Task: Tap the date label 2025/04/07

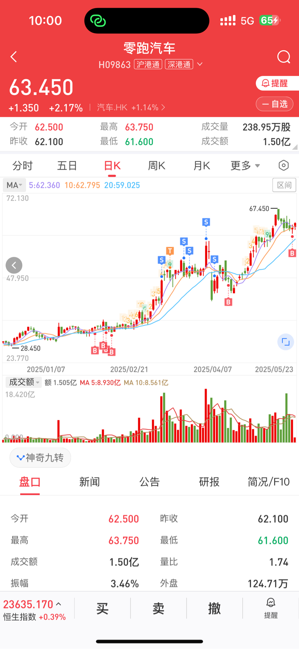Action: point(213,369)
